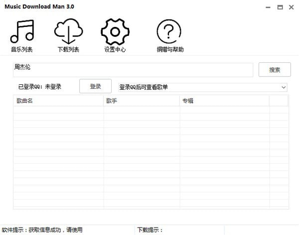
Task: Click the 搜索 search button
Action: tap(275, 70)
